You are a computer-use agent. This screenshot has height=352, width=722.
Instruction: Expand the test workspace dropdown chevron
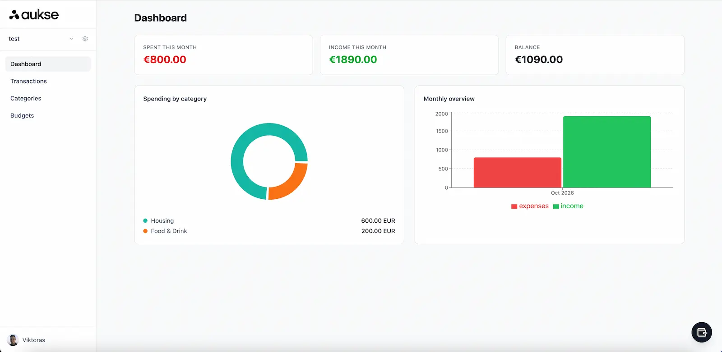[71, 39]
